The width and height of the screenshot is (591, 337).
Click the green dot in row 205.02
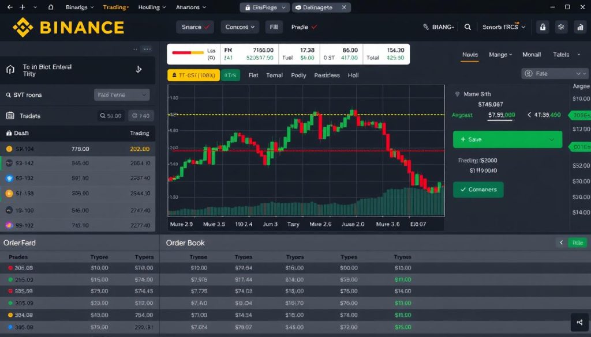[10, 280]
